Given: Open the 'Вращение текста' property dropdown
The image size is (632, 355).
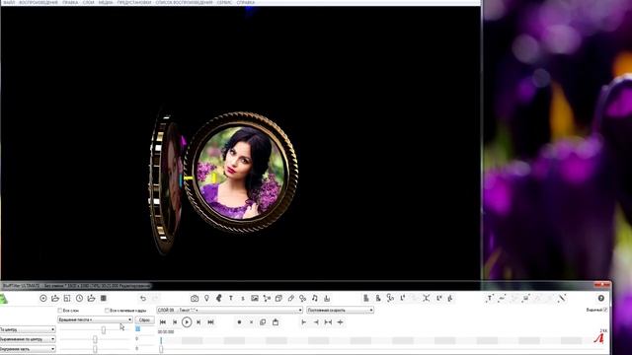Looking at the screenshot, I should (x=95, y=319).
